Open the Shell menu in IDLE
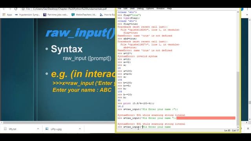The width and height of the screenshot is (251, 141). tap(132, 9)
